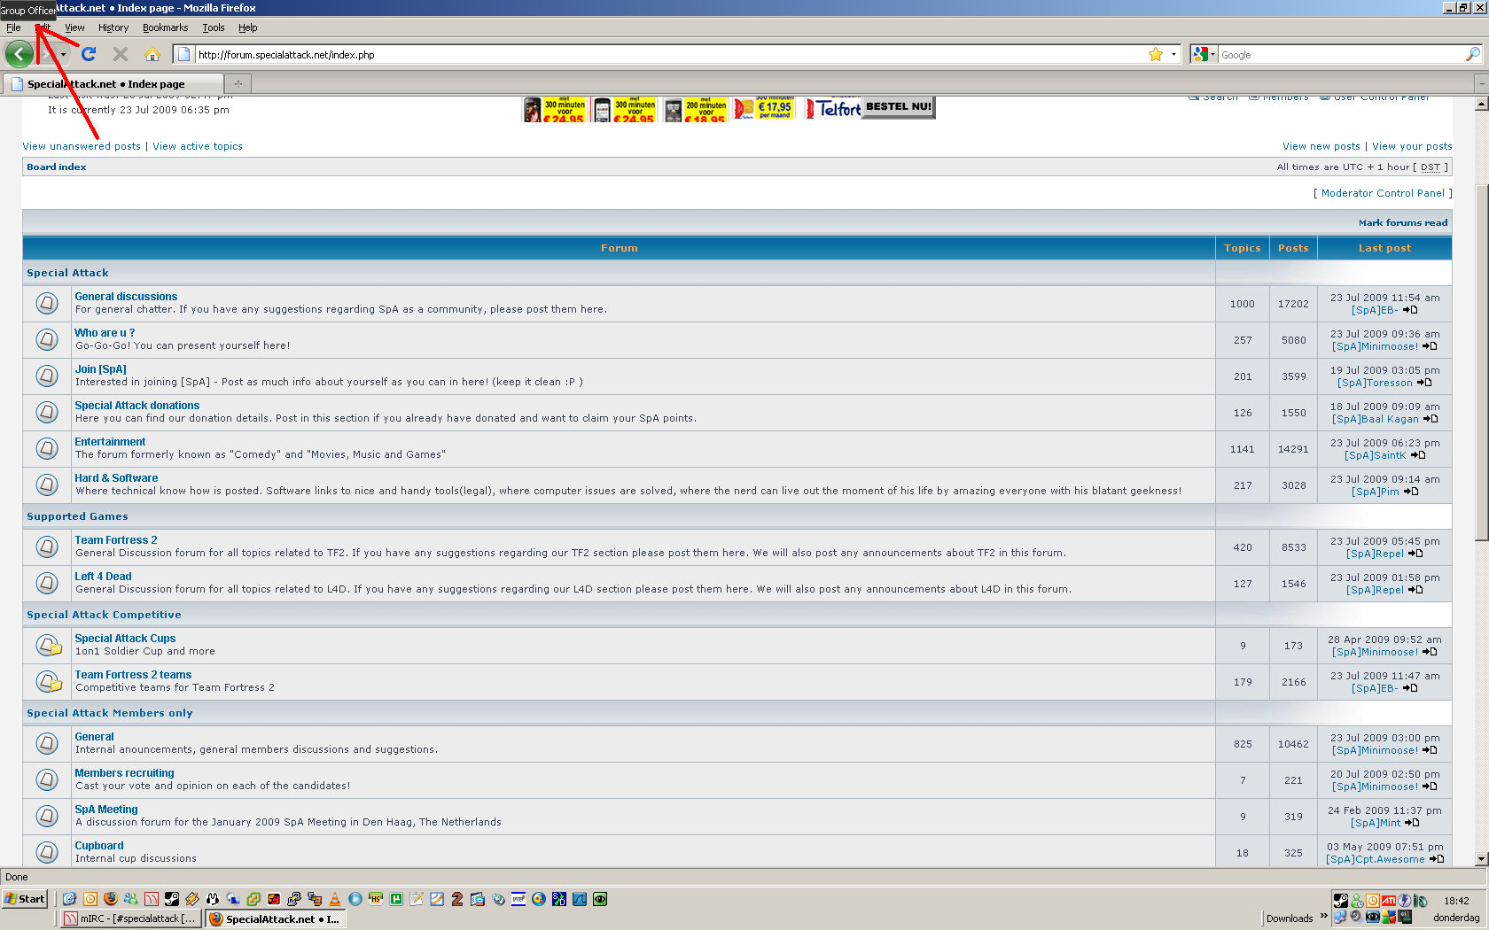
Task: Reload the current forum page
Action: pyautogui.click(x=89, y=54)
